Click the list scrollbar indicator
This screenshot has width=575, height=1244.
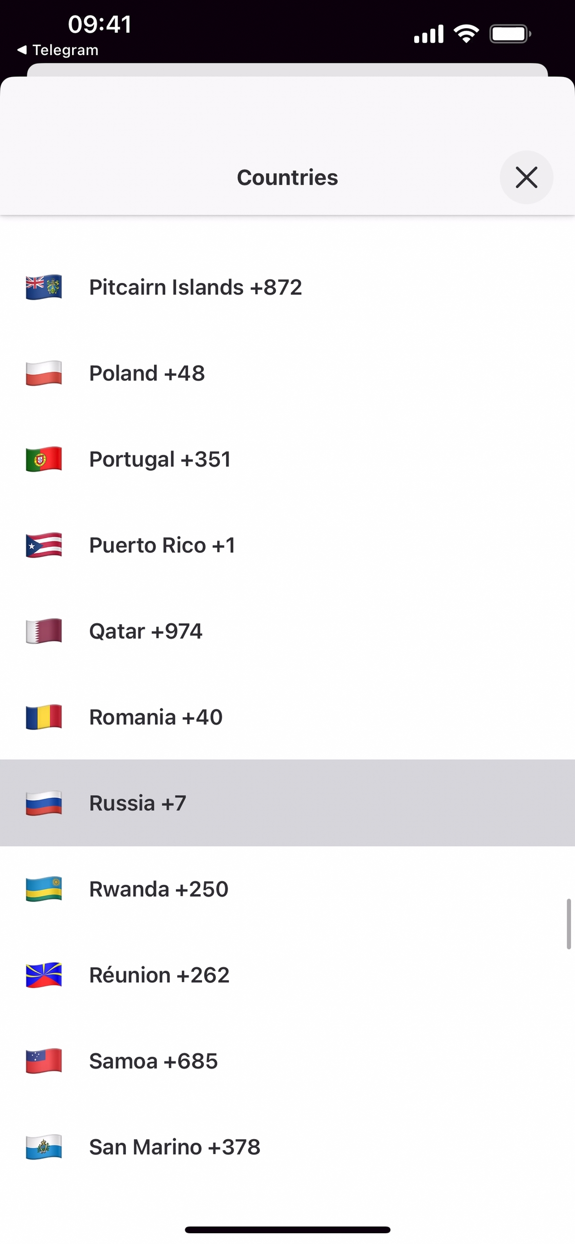click(568, 924)
